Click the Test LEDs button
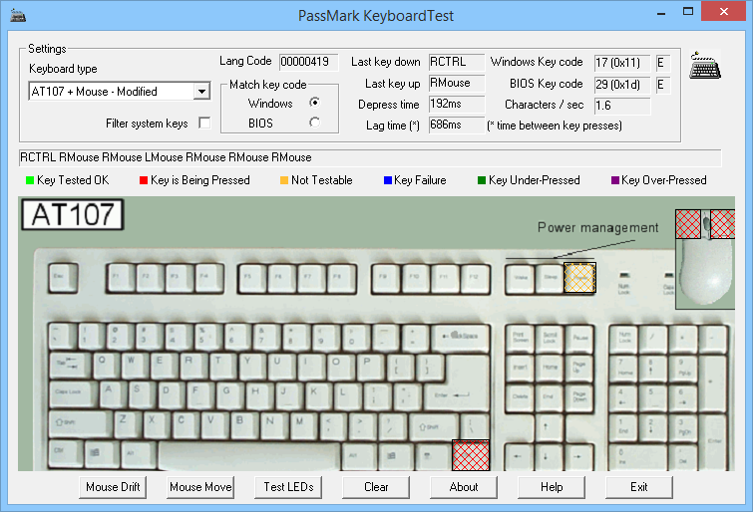The width and height of the screenshot is (753, 512). pyautogui.click(x=288, y=487)
